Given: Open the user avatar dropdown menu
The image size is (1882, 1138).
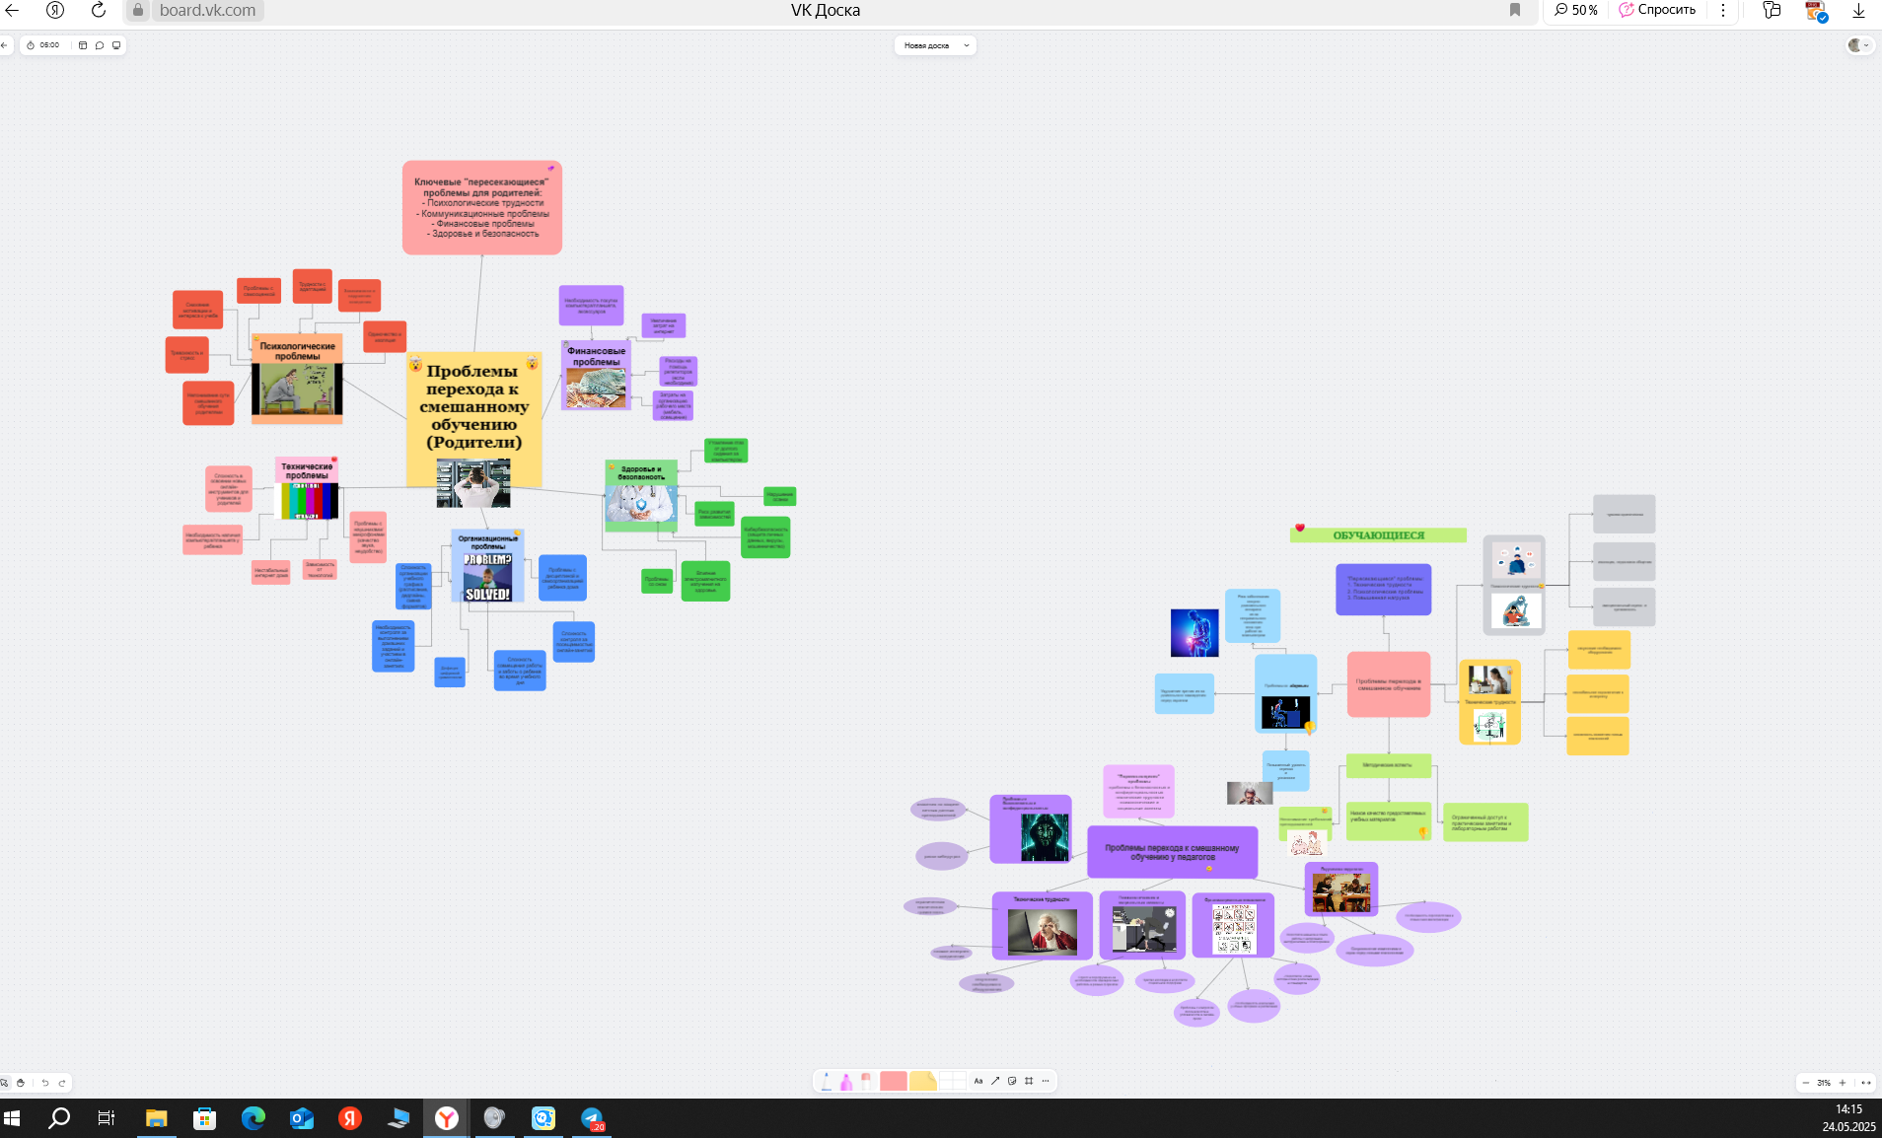Looking at the screenshot, I should click(x=1859, y=45).
